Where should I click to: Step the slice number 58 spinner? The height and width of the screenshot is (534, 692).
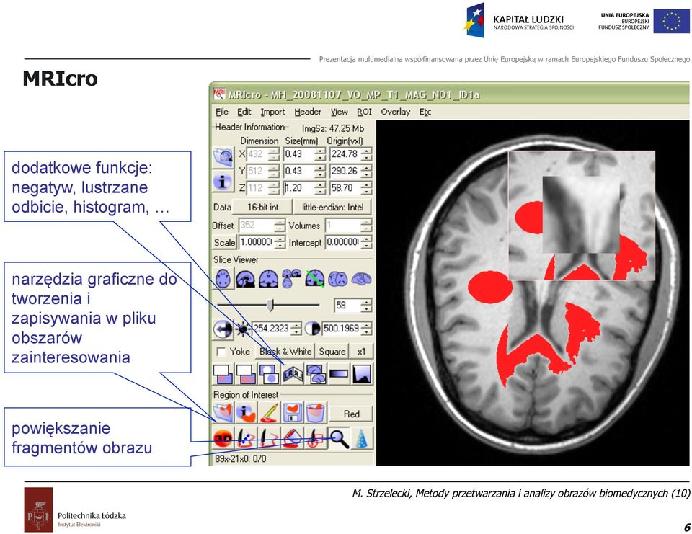[366, 306]
